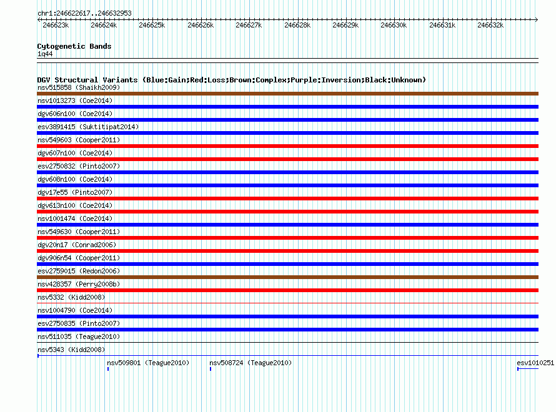
Task: Click the nsv515858 (Shaikh2009) variant label
Action: pos(79,87)
